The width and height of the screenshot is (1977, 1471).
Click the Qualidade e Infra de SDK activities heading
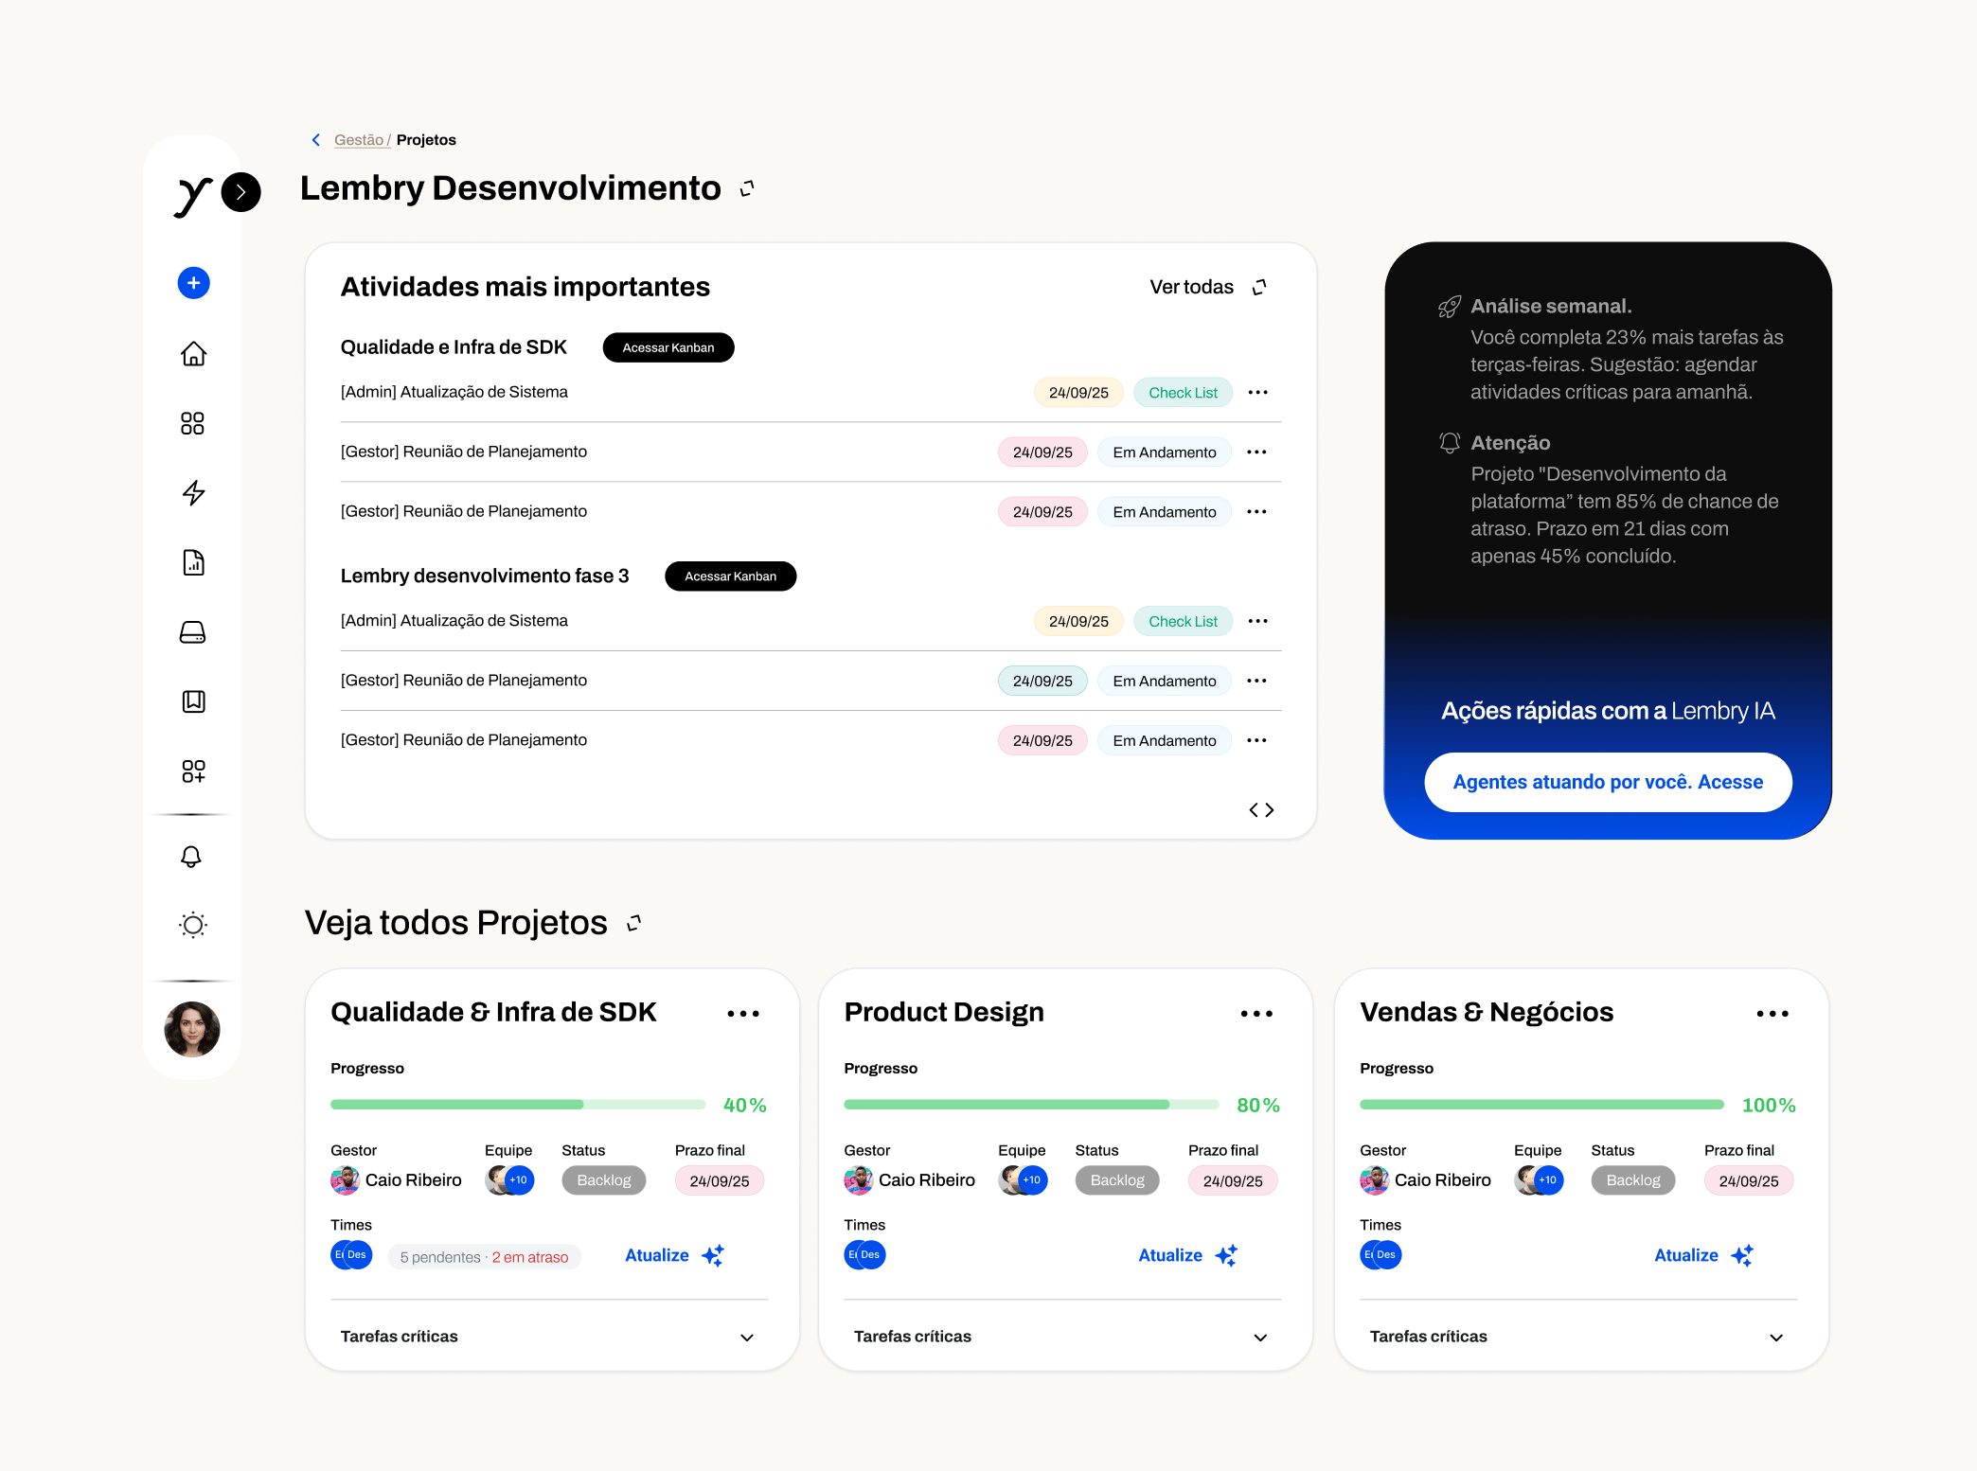coord(454,347)
